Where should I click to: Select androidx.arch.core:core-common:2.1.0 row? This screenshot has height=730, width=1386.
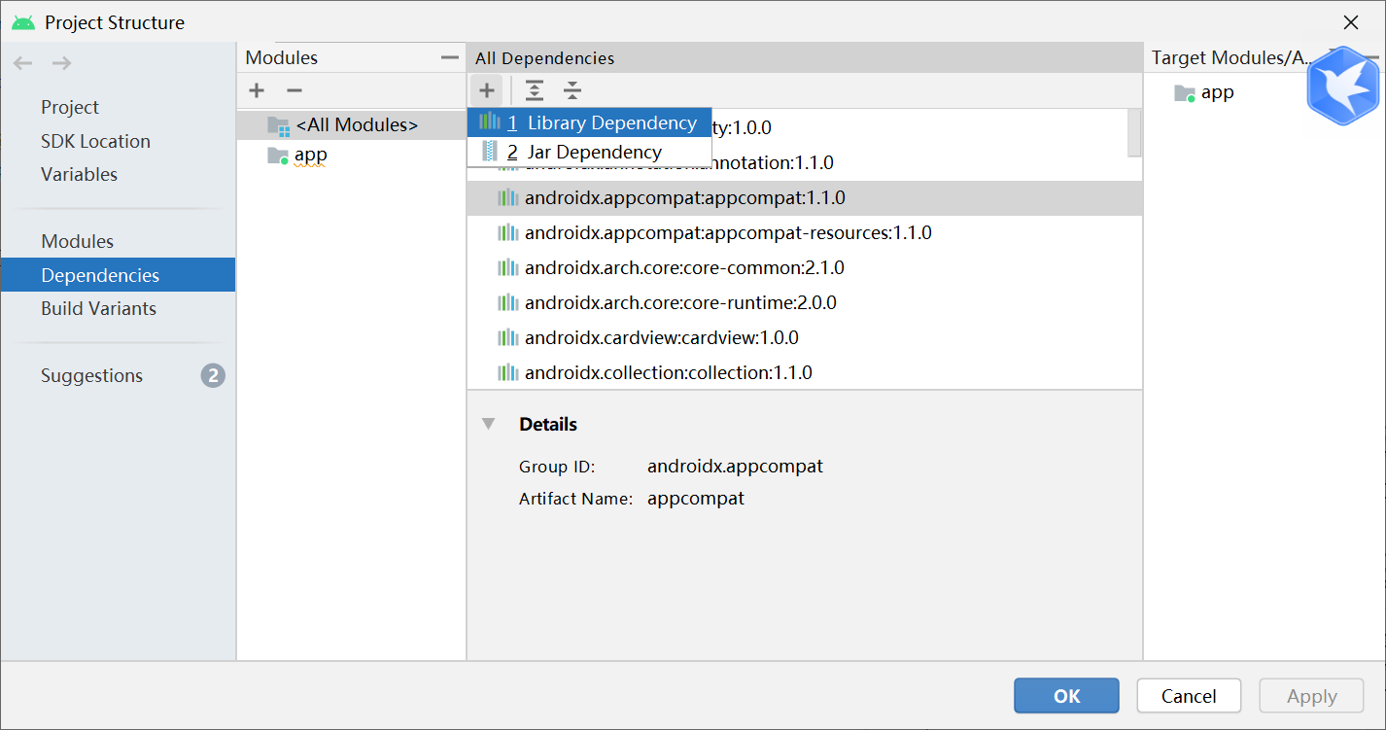click(x=804, y=267)
